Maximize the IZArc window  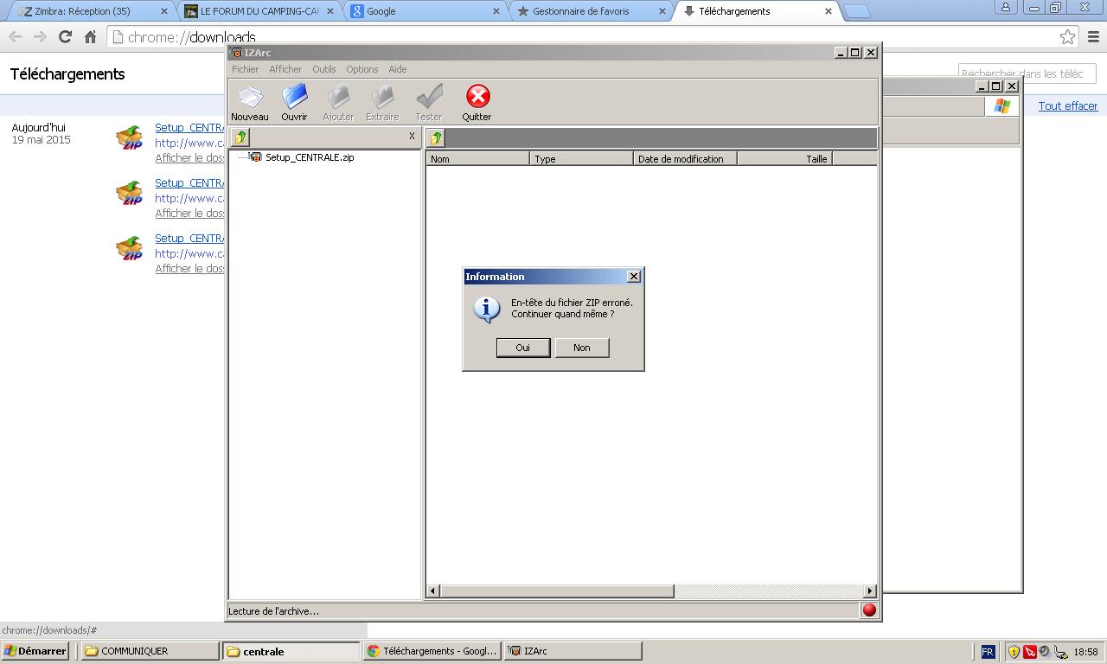coord(855,53)
